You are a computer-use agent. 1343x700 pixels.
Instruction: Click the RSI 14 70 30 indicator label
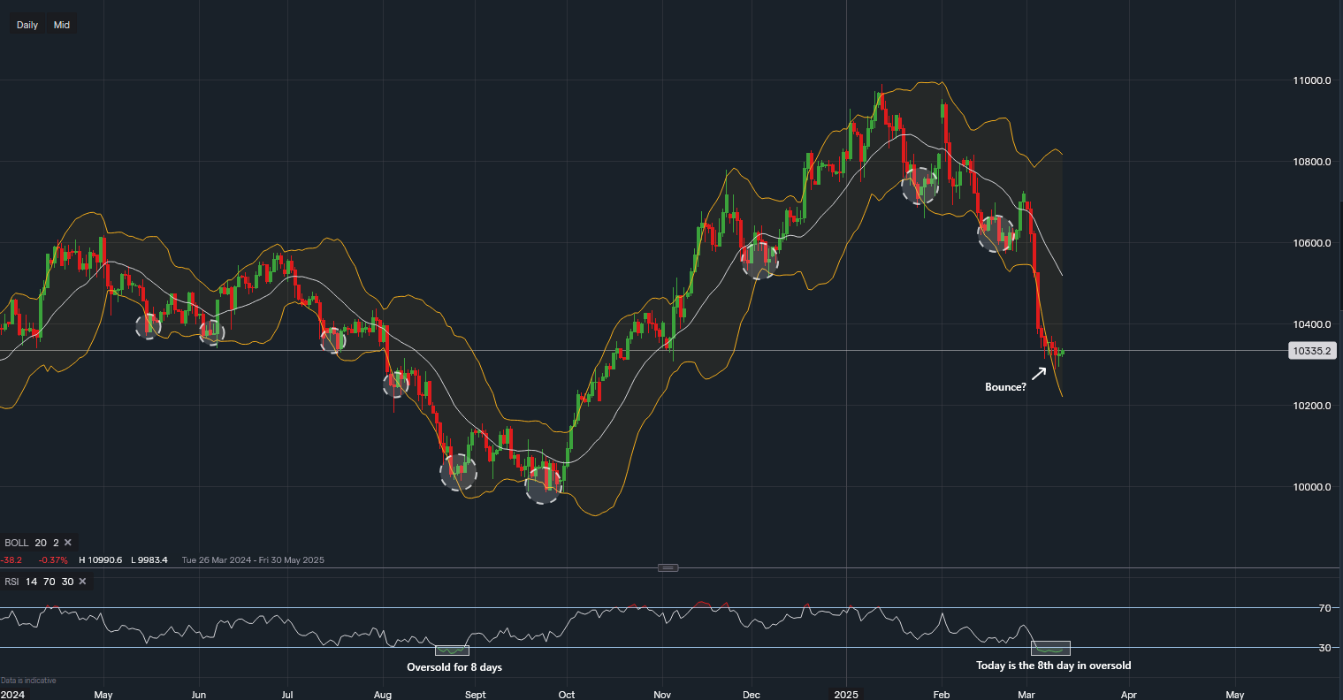[x=39, y=582]
